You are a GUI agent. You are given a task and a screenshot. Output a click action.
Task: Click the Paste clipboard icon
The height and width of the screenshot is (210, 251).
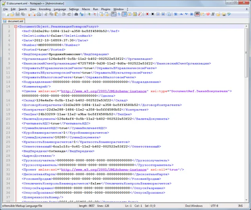tap(56, 14)
